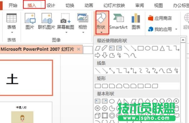Click 最近使用的形状 section header
189x123 pixels.
pos(112,40)
